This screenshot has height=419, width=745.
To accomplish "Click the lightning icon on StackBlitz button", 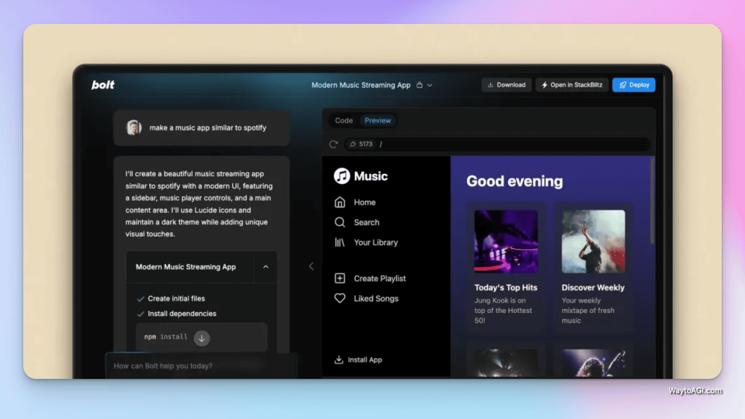I will [x=545, y=85].
